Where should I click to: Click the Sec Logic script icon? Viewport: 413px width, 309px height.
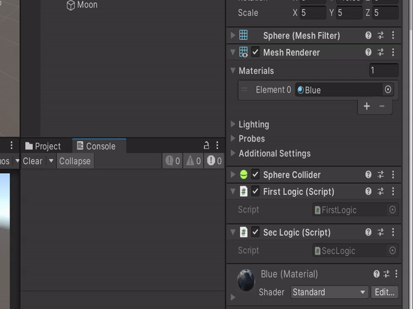tap(244, 232)
